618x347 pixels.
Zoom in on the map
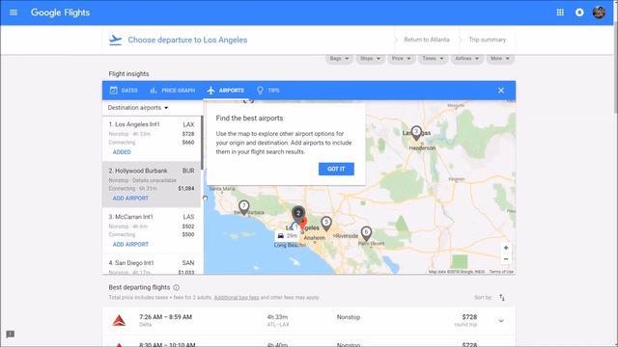pos(506,248)
